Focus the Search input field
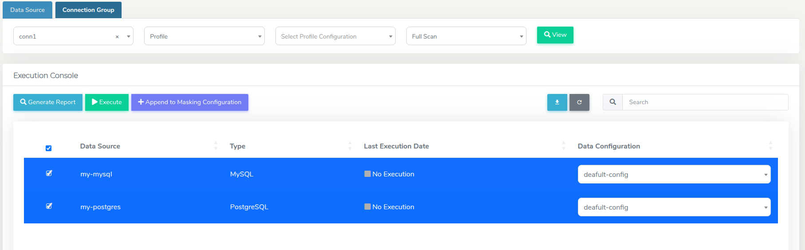The height and width of the screenshot is (250, 805). (x=705, y=102)
